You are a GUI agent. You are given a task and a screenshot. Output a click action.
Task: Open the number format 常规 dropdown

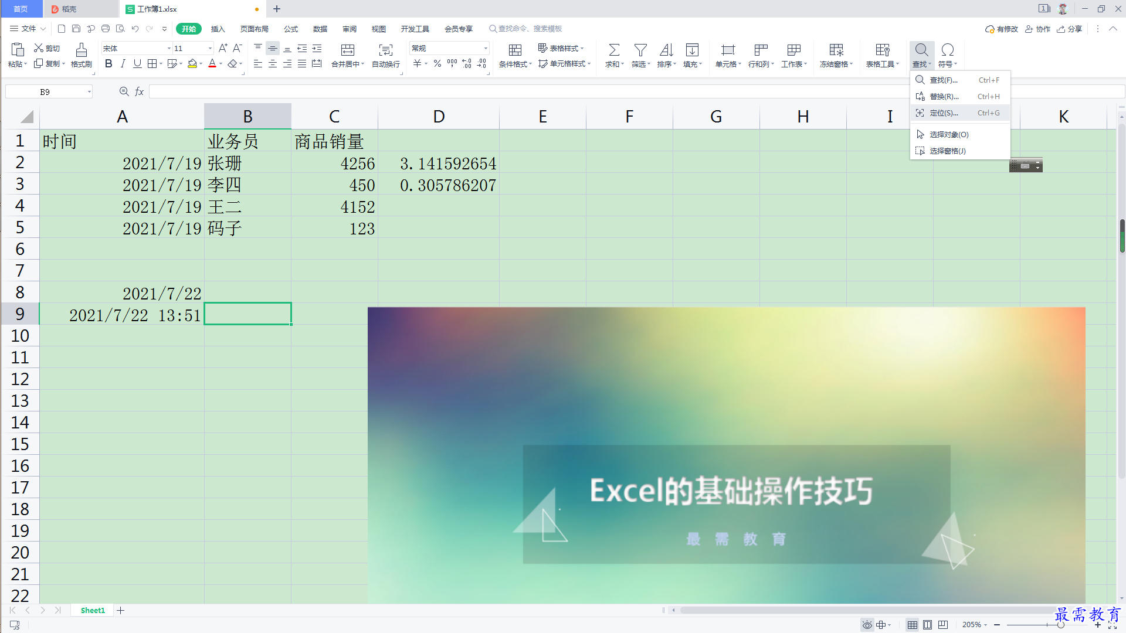[x=486, y=48]
